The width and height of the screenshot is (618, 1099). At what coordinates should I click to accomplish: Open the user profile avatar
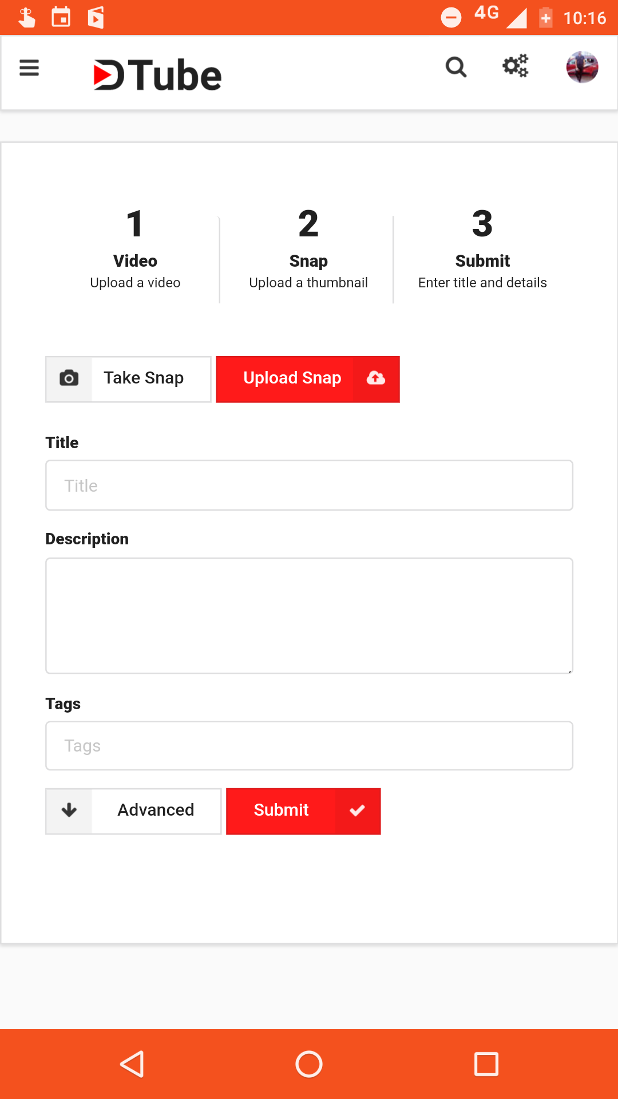(582, 68)
